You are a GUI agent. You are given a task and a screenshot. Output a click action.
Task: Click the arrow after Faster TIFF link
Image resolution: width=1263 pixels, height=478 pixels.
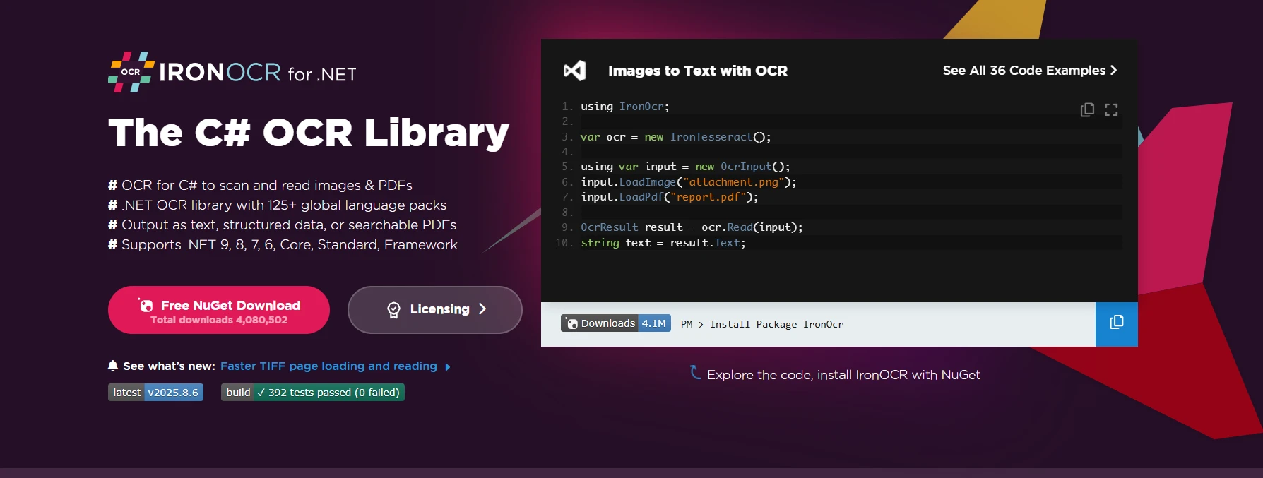[448, 366]
